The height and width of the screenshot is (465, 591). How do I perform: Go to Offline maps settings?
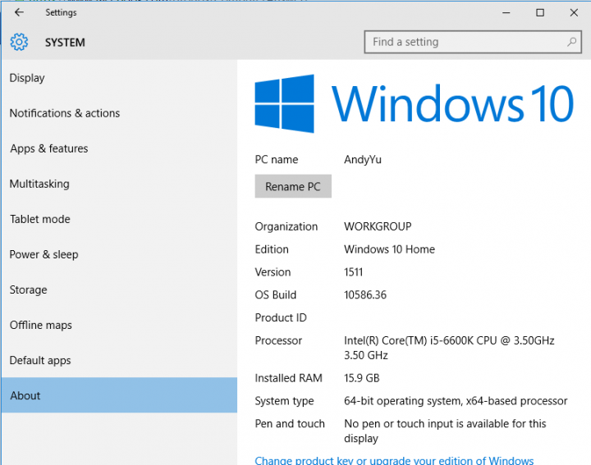tap(119, 325)
